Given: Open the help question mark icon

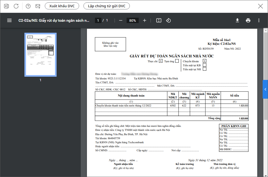Looking at the screenshot, I should (28, 6).
